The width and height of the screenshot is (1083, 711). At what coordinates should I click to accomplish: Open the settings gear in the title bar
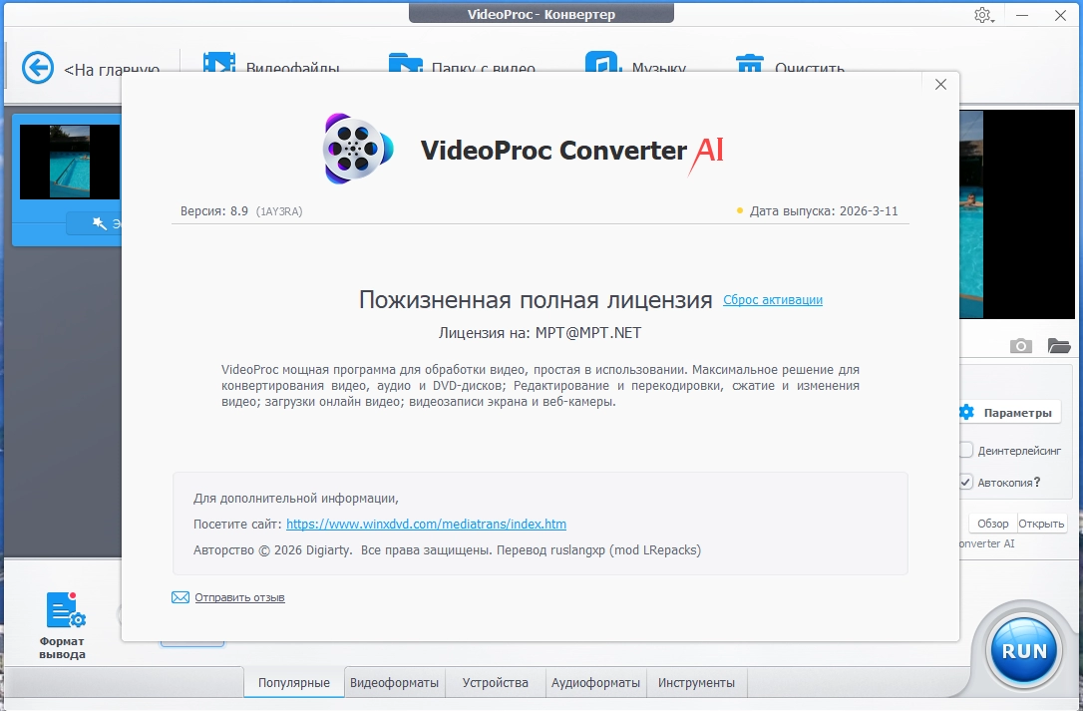click(x=983, y=15)
